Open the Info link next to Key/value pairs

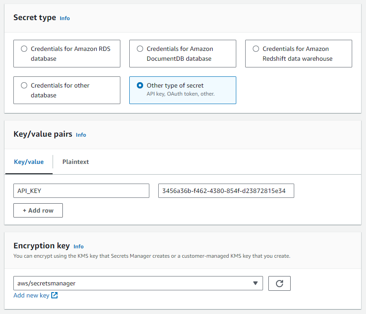(x=81, y=135)
